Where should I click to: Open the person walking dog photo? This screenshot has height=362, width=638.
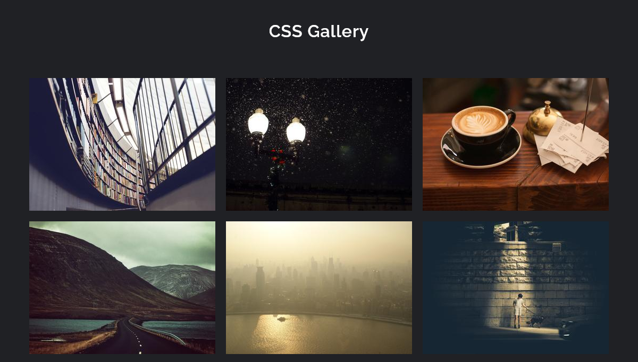(x=516, y=288)
